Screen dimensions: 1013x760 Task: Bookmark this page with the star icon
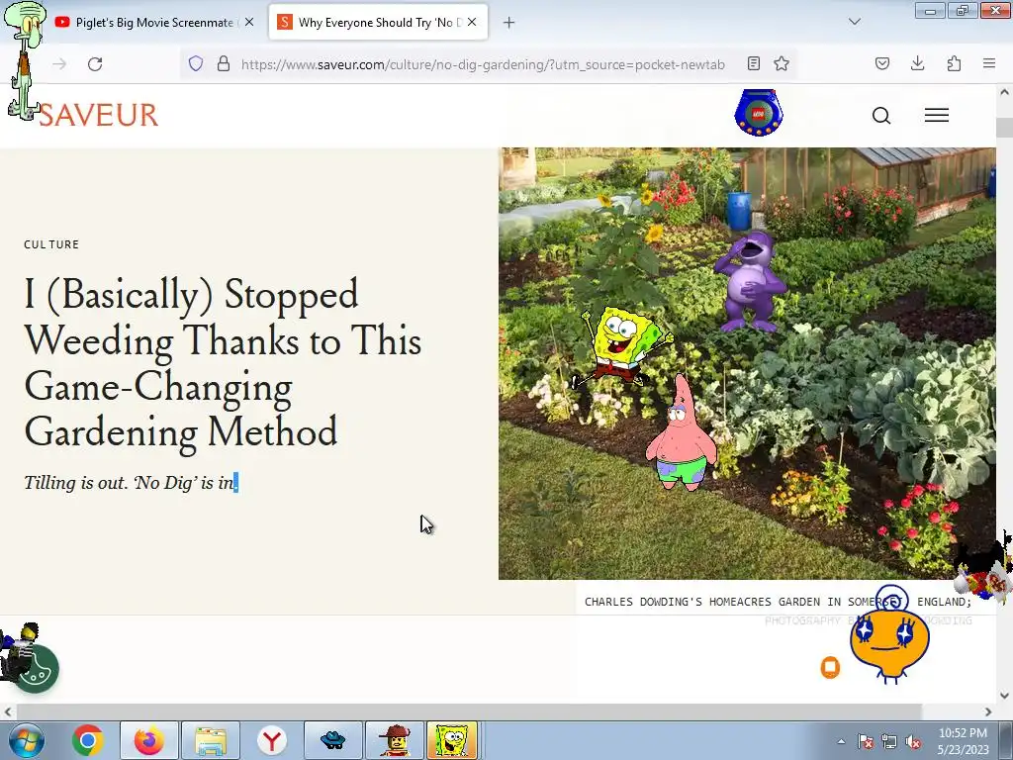(x=782, y=63)
